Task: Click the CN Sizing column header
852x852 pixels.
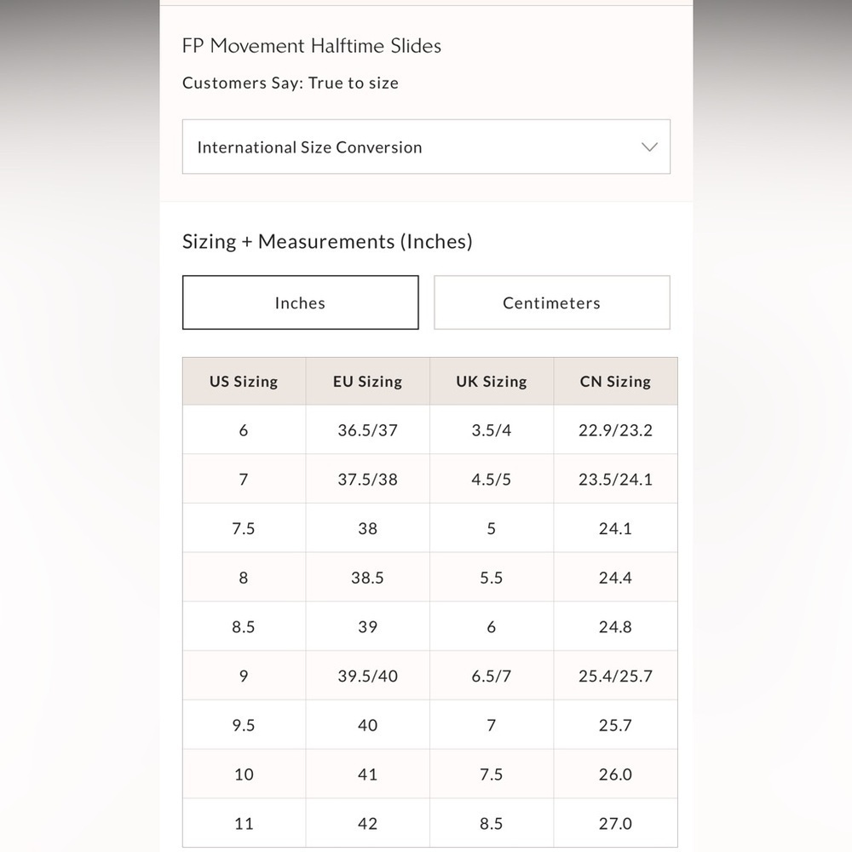Action: [615, 382]
